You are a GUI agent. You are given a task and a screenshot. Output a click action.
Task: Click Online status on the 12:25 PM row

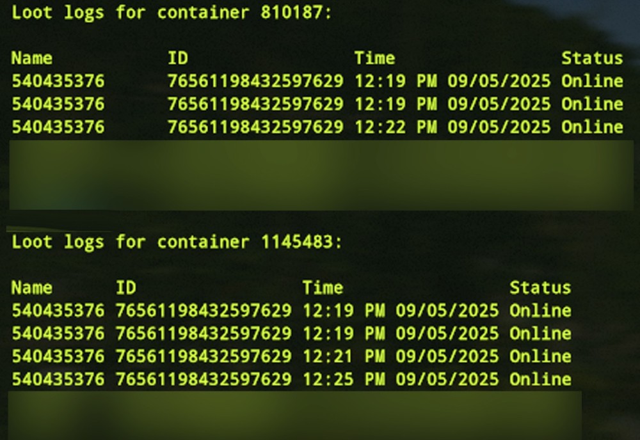pyautogui.click(x=540, y=379)
